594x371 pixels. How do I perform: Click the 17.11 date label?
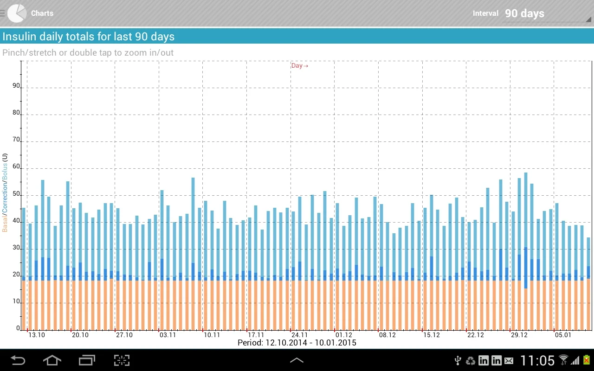(256, 335)
